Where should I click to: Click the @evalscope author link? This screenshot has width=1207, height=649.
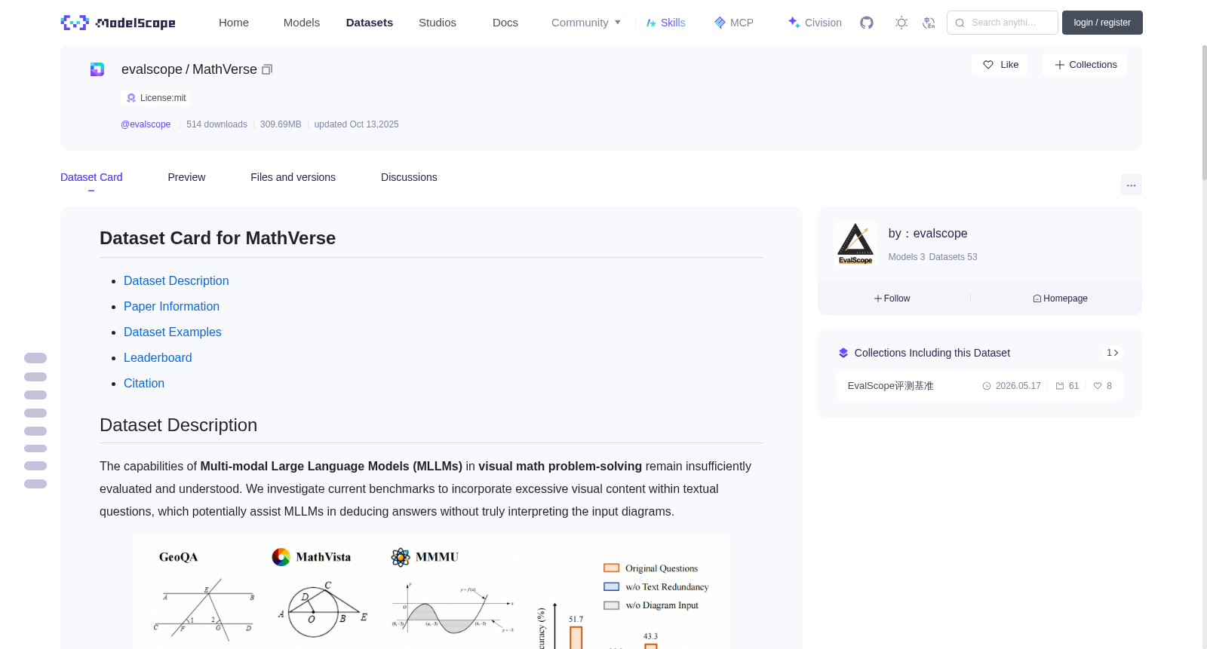146,124
